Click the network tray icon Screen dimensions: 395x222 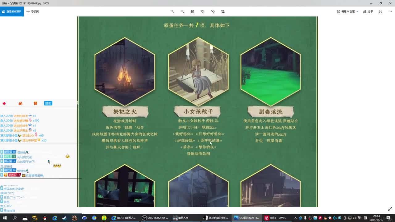pos(350,218)
